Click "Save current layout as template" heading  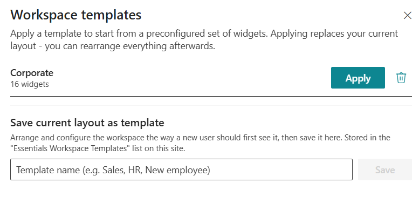pyautogui.click(x=87, y=123)
